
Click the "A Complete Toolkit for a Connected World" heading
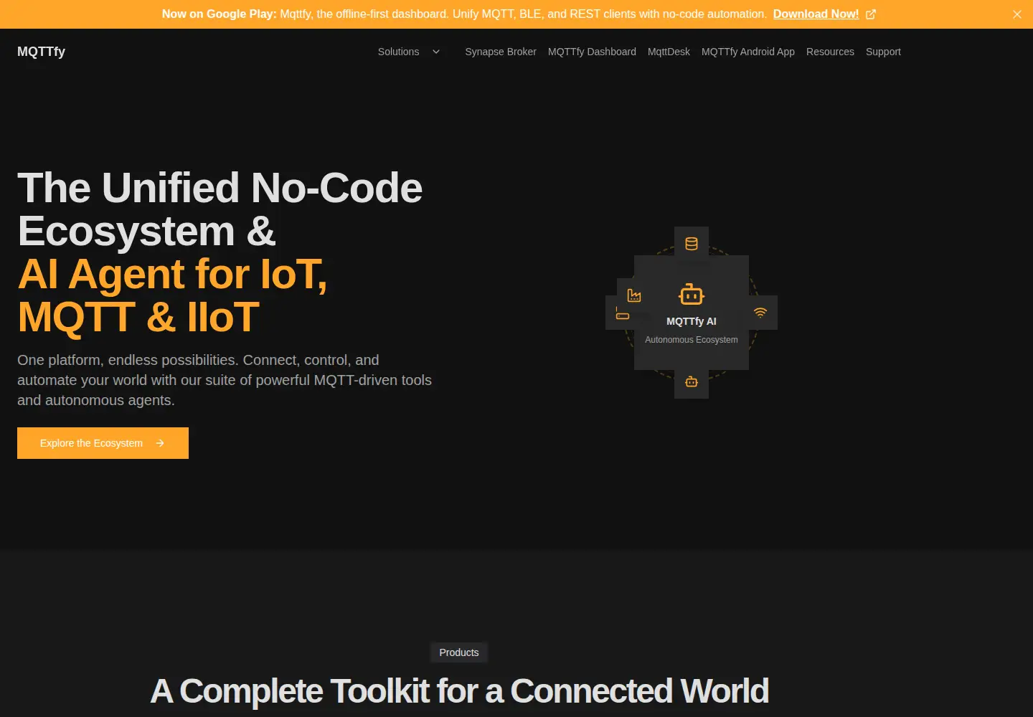(x=459, y=691)
